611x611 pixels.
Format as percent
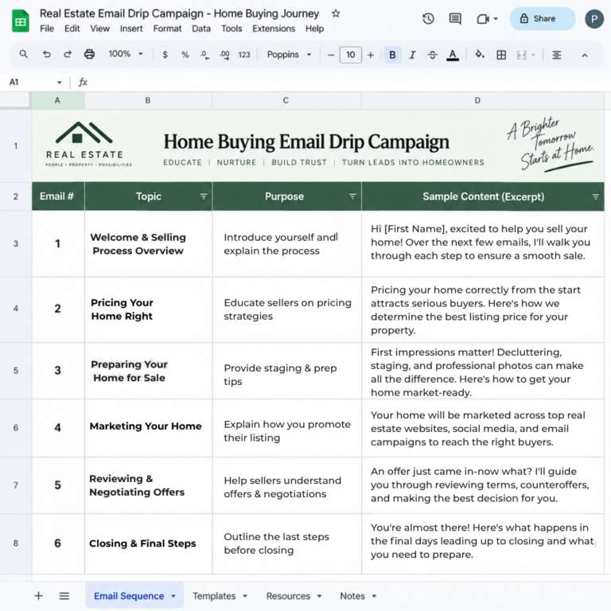185,55
